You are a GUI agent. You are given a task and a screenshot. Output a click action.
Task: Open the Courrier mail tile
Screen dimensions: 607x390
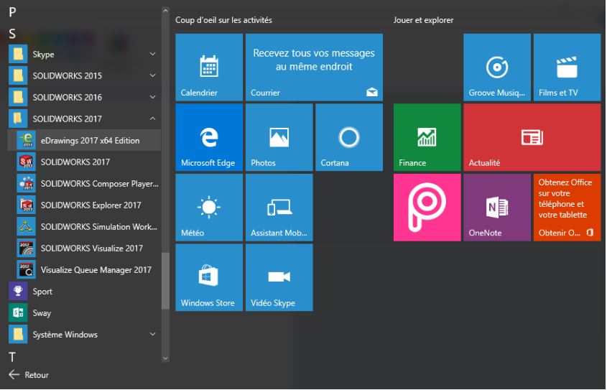[x=314, y=68]
